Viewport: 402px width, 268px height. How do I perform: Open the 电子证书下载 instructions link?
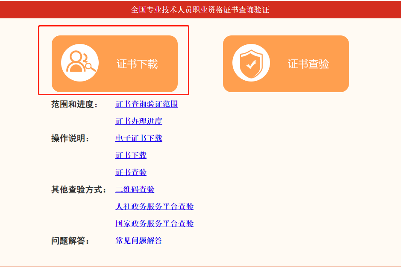[x=139, y=138]
